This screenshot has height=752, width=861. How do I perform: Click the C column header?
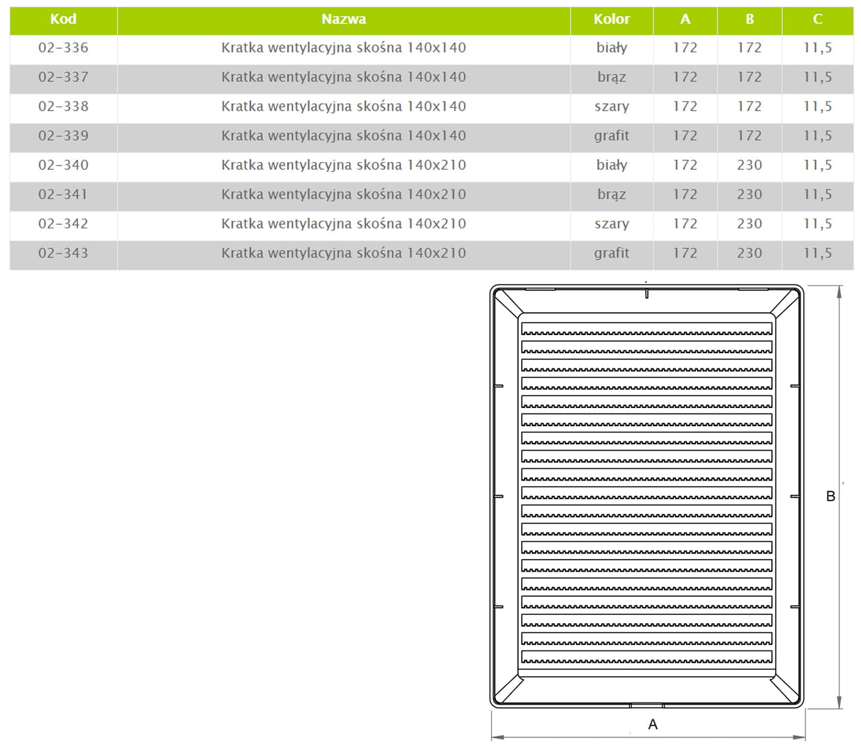[x=817, y=19]
